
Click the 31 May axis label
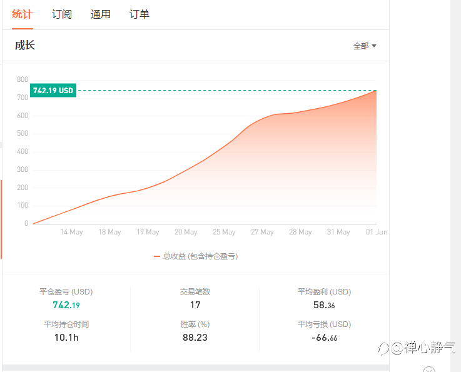[x=338, y=232]
